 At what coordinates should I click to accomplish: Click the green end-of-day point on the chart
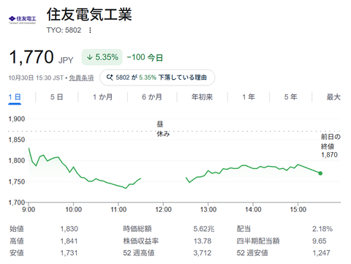(x=320, y=173)
